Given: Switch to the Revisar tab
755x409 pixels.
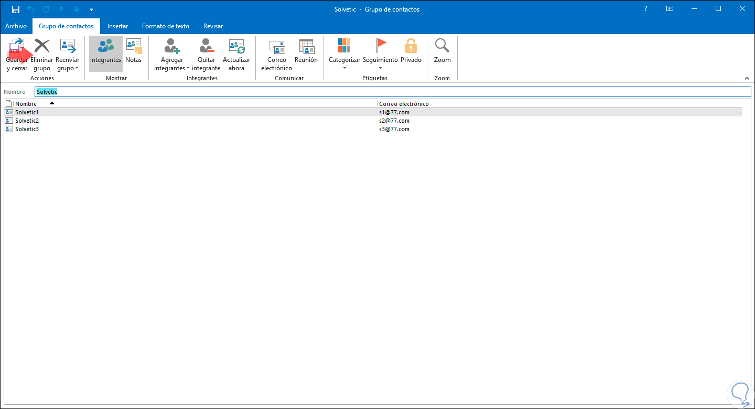Looking at the screenshot, I should pos(213,26).
